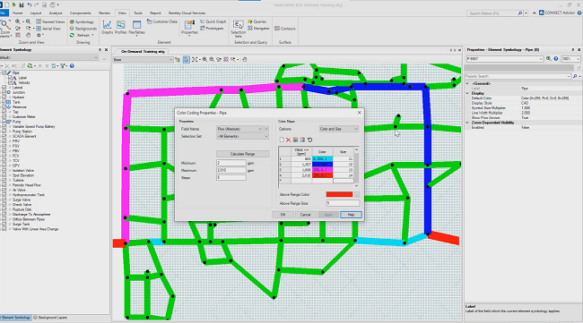
Task: Open Prototypes from the ribbon
Action: [x=212, y=29]
